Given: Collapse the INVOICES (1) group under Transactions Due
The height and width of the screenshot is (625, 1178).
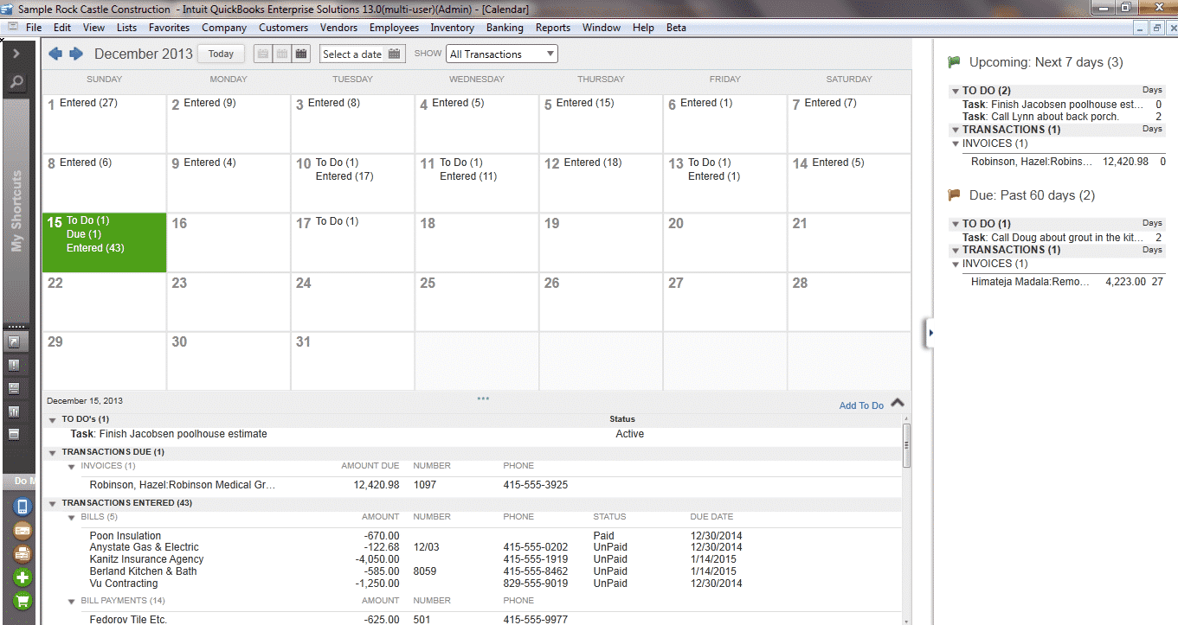Looking at the screenshot, I should tap(73, 467).
